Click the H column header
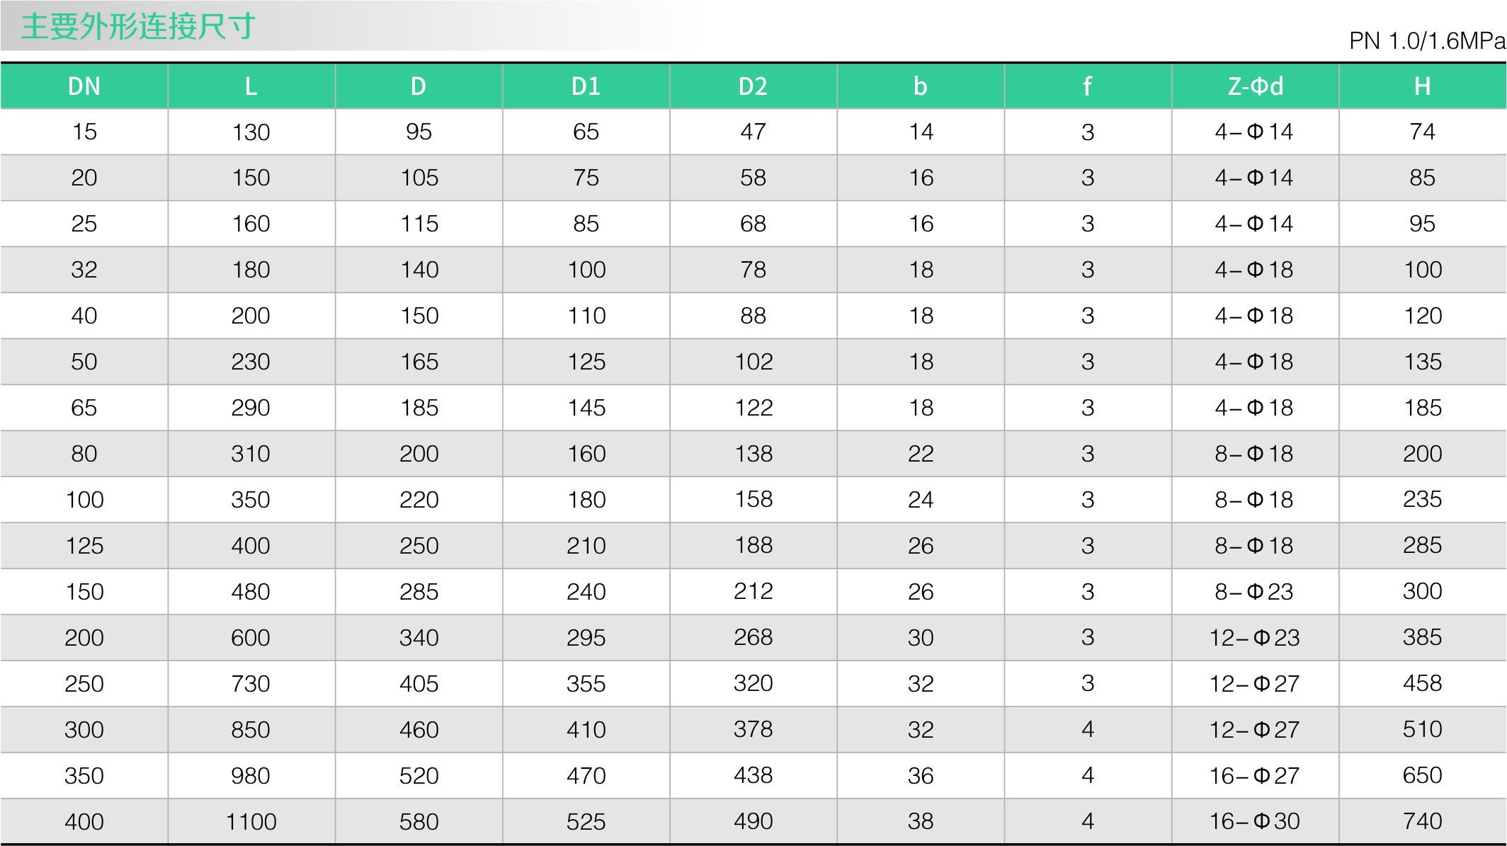This screenshot has width=1507, height=846. [x=1422, y=86]
